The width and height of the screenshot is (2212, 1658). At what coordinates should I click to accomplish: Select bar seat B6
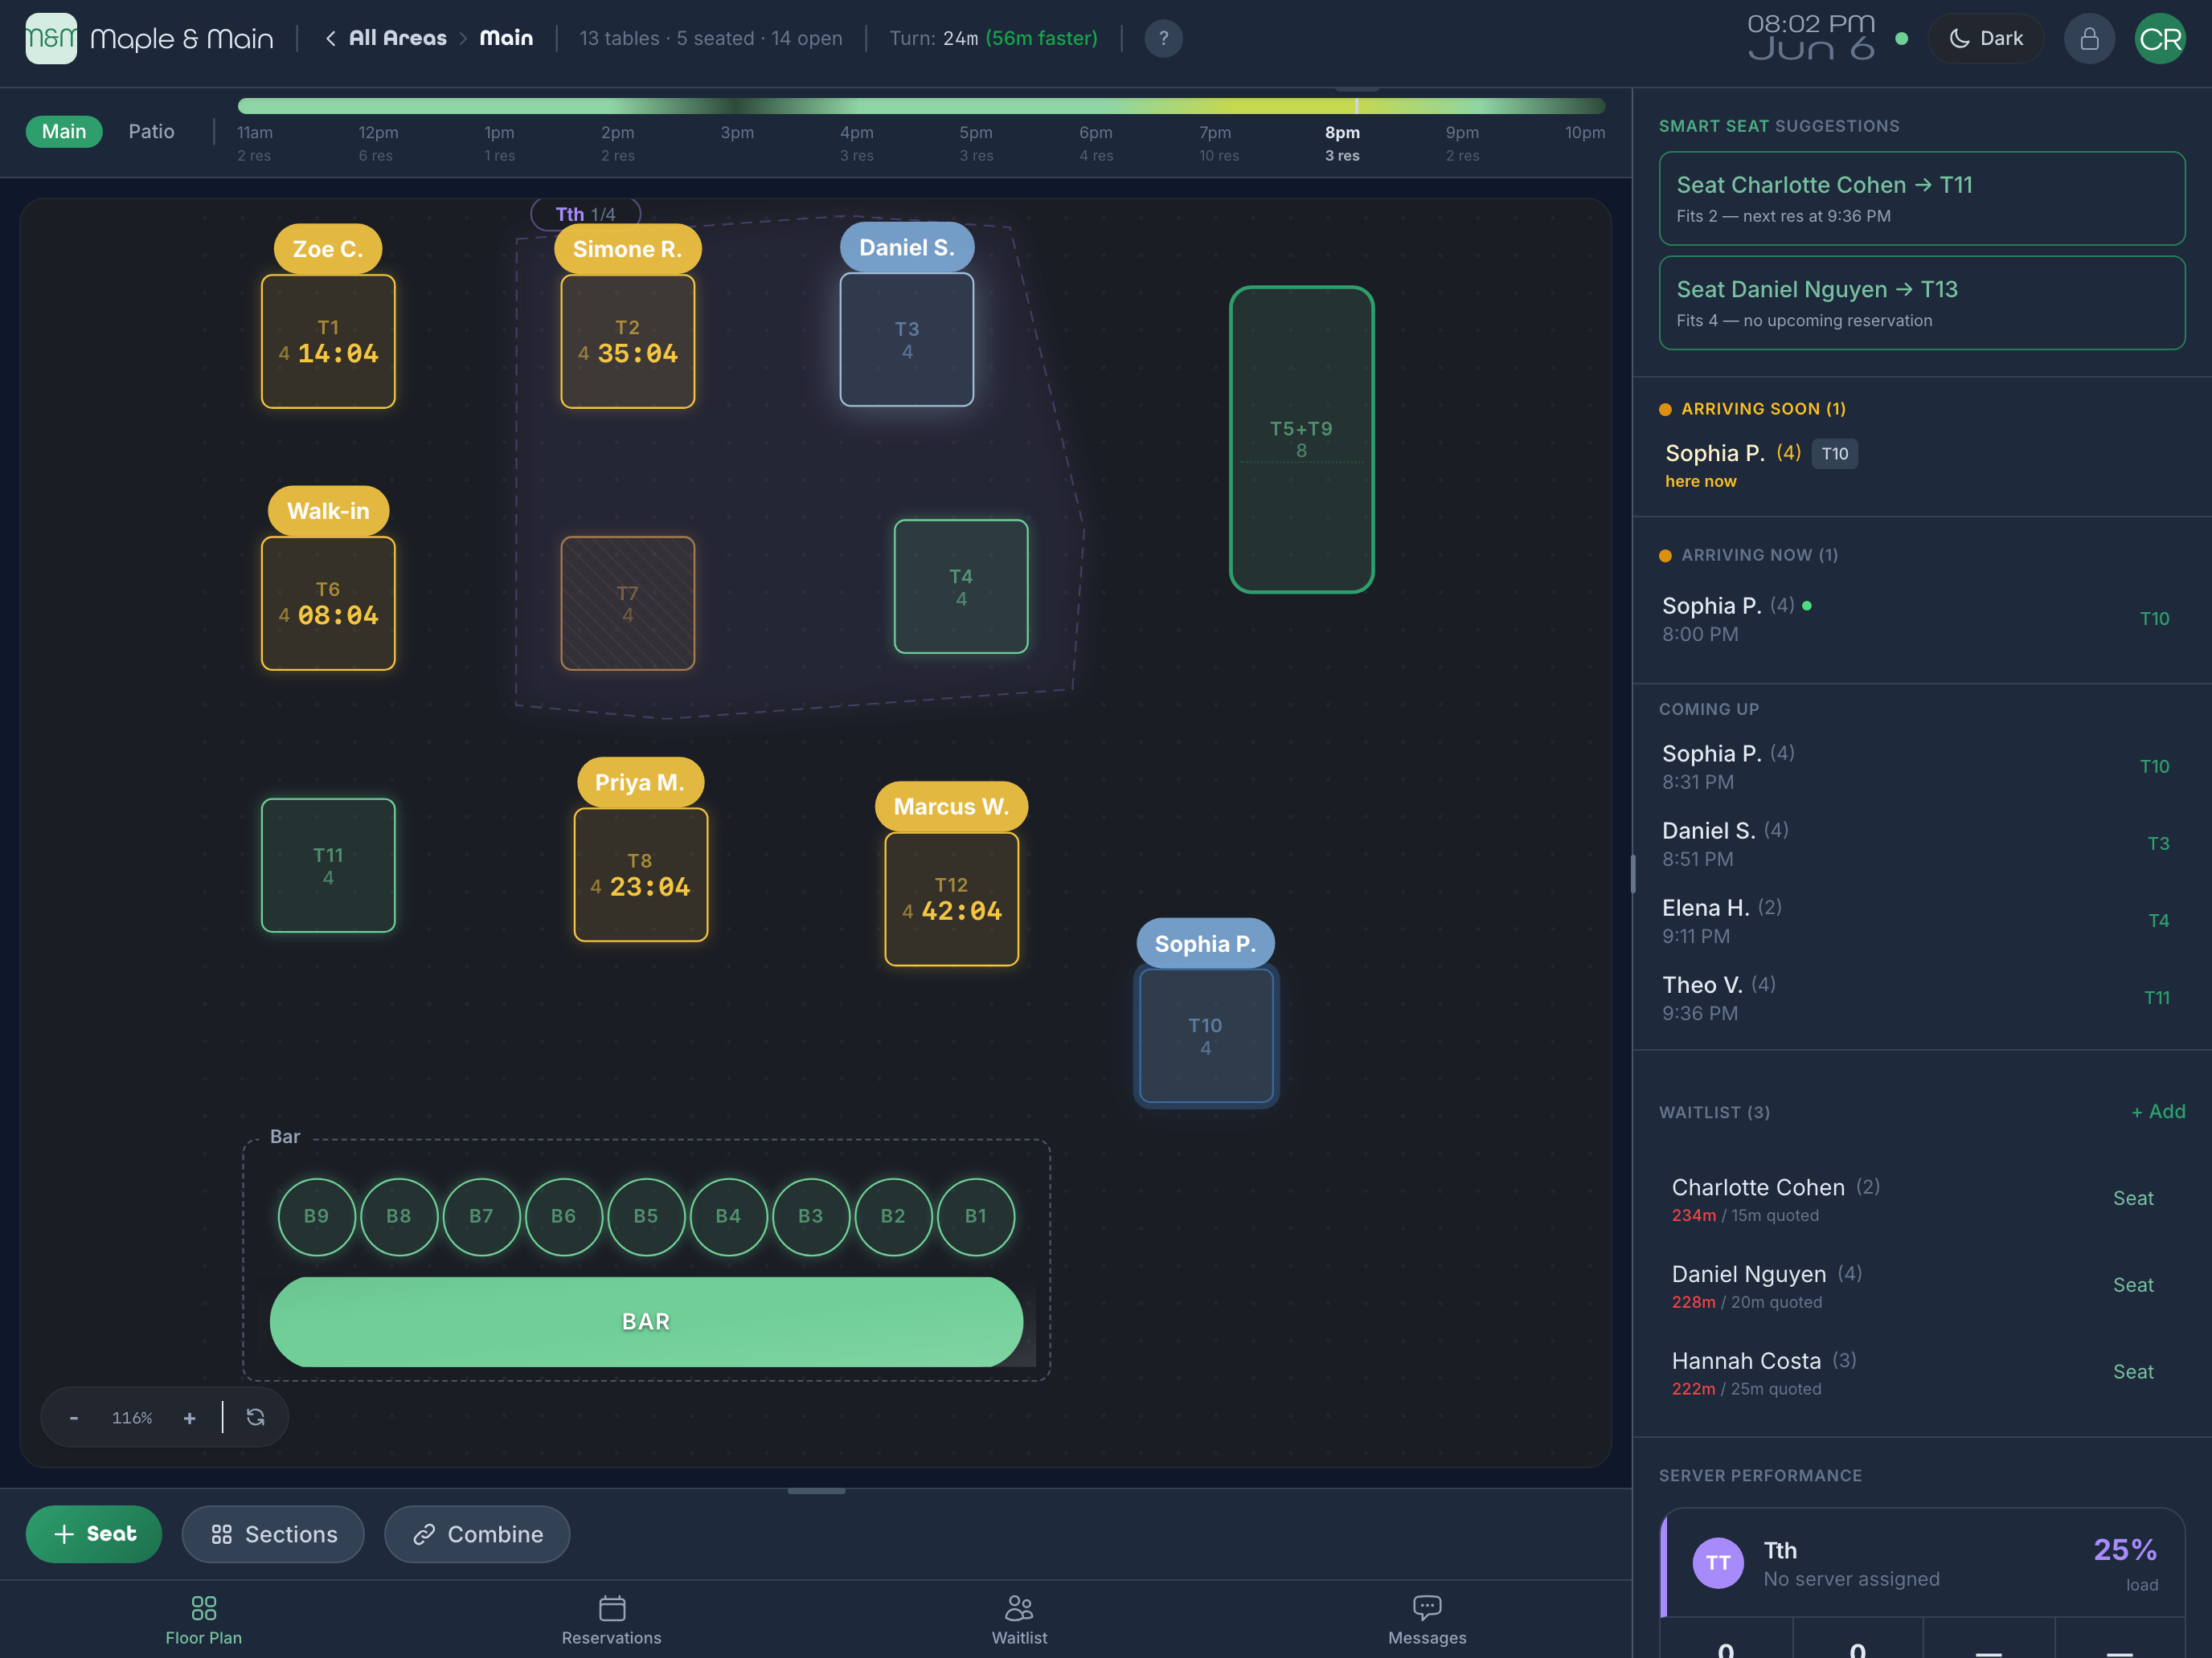pos(563,1216)
